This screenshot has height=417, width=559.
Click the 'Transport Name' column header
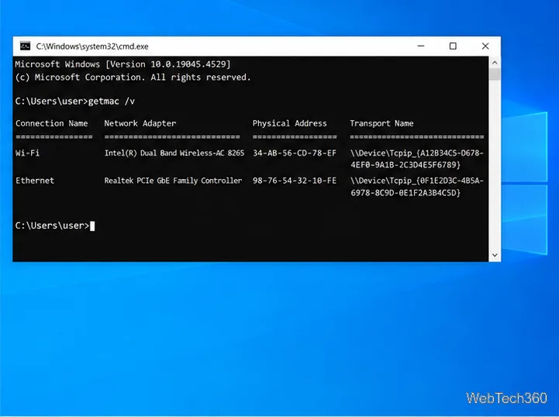381,123
